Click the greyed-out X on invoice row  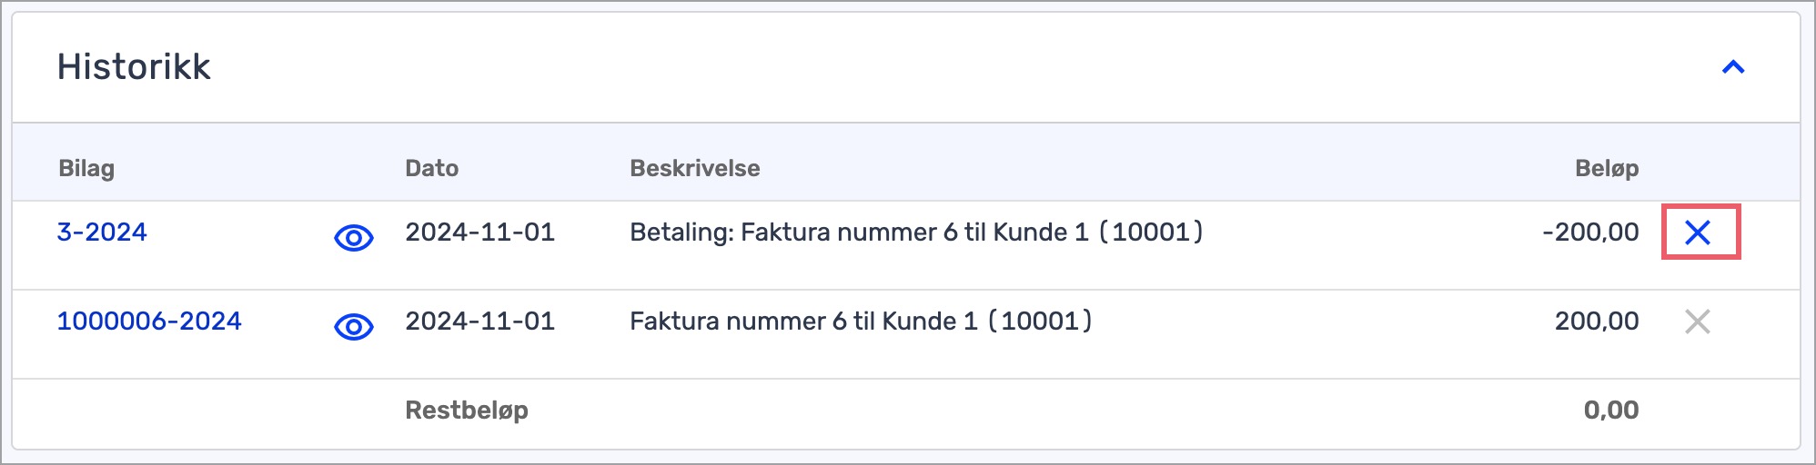point(1698,322)
